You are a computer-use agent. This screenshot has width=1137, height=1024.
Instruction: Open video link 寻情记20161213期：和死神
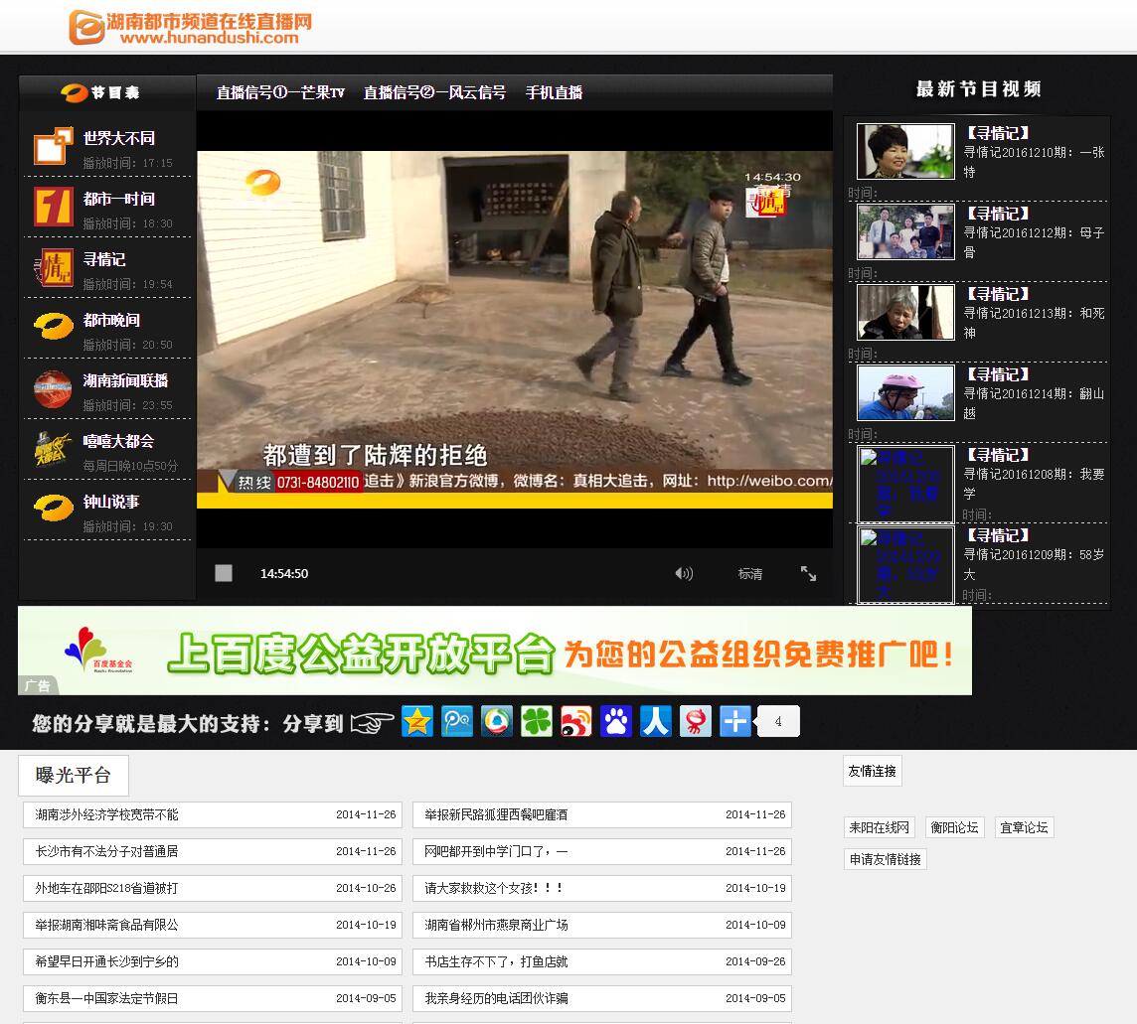coord(1034,323)
